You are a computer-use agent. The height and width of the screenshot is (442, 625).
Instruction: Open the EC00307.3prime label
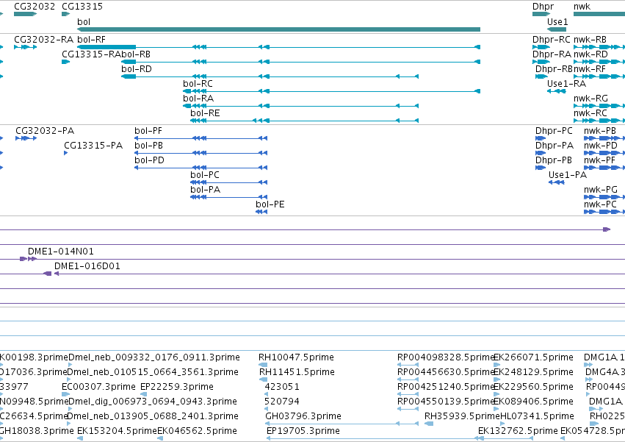point(98,387)
